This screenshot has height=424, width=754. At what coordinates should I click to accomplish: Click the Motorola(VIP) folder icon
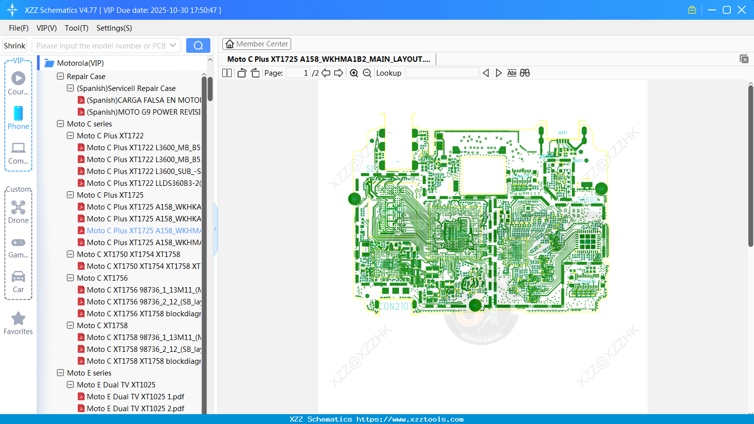[x=49, y=63]
